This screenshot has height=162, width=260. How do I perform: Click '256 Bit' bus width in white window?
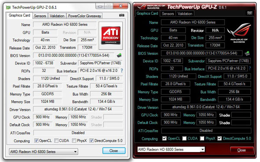107,94
